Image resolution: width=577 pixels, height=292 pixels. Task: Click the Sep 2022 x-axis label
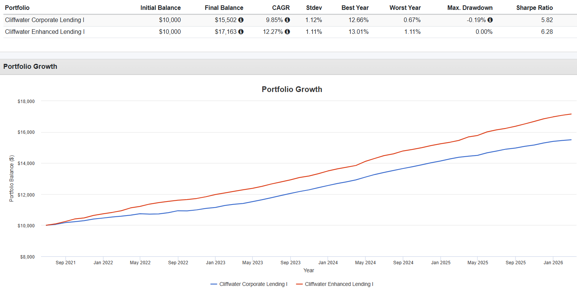pos(178,263)
